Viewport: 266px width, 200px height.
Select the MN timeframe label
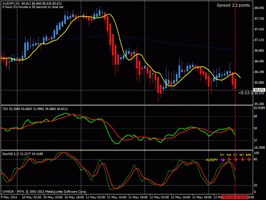249,155
